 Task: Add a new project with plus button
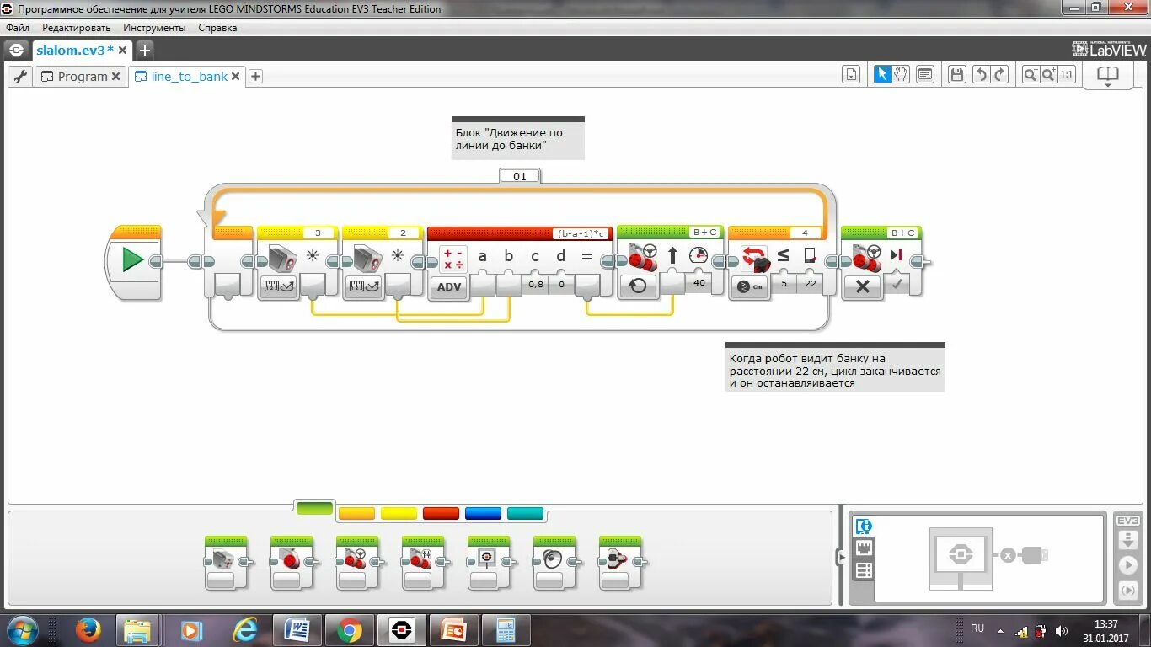point(144,51)
